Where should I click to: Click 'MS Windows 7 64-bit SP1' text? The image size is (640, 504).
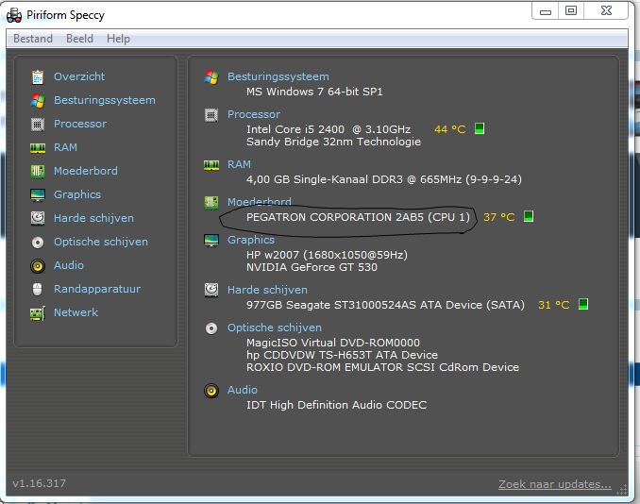click(314, 92)
